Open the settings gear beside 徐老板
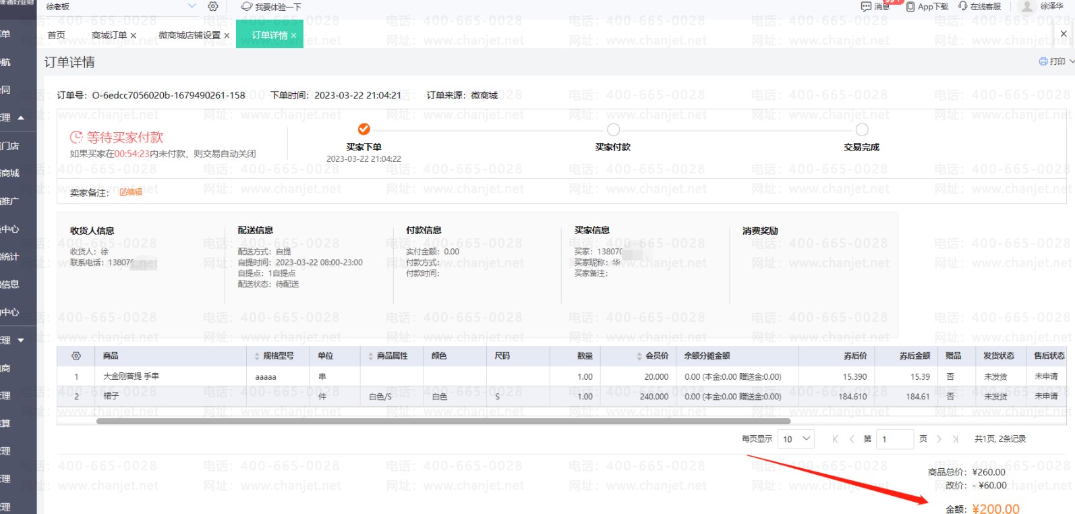Screen dimensions: 1075x514 [x=213, y=6]
